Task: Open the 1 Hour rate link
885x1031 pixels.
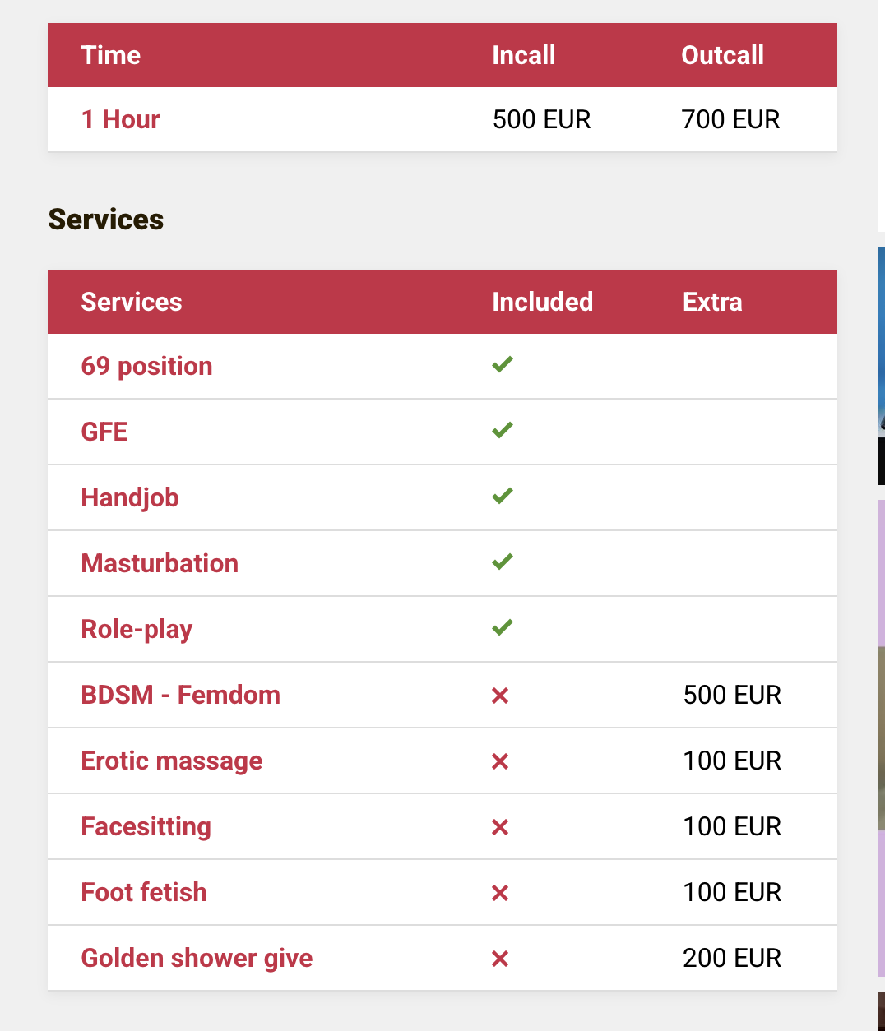Action: pyautogui.click(x=120, y=119)
